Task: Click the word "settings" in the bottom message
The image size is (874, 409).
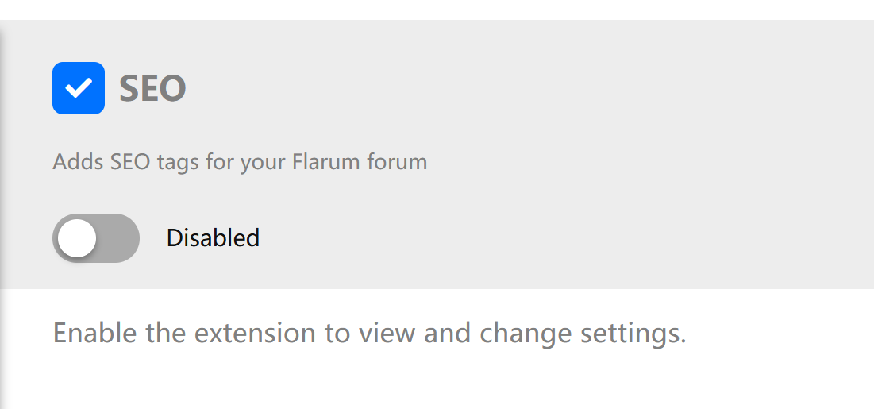Action: click(633, 334)
